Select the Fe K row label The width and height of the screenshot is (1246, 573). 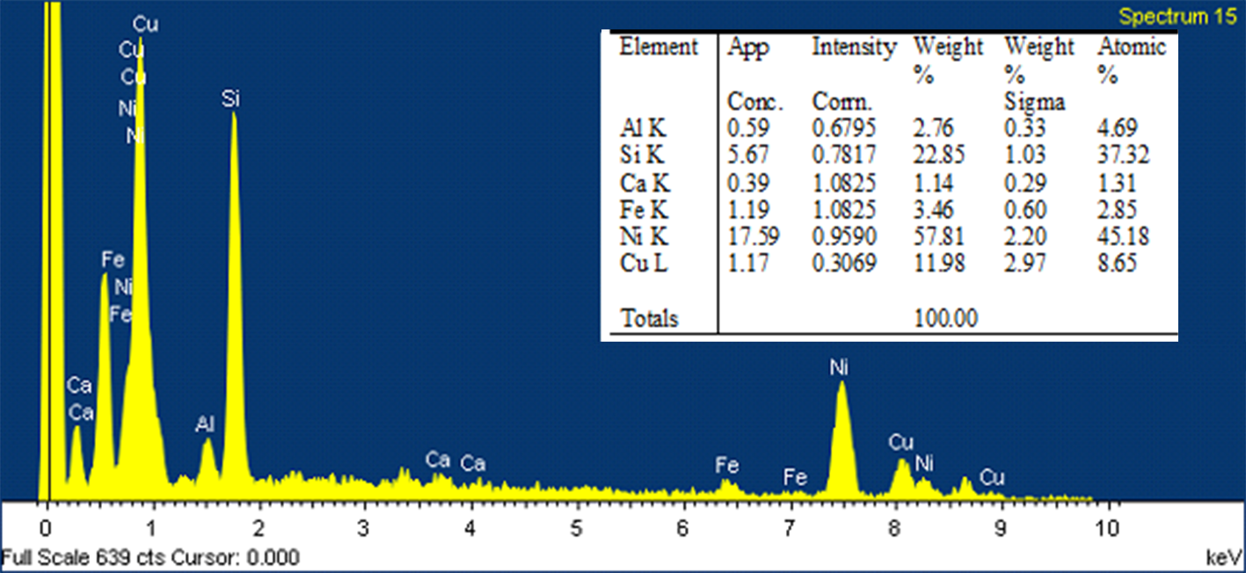pyautogui.click(x=643, y=210)
